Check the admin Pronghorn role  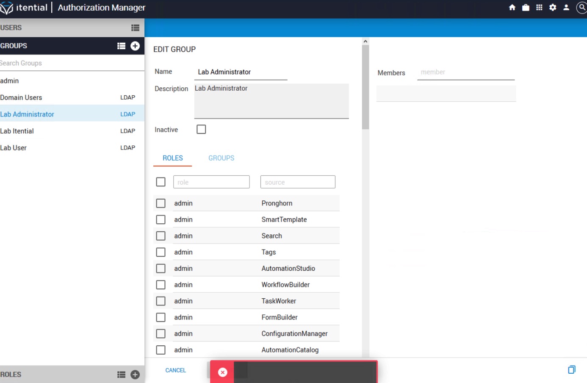coord(161,203)
